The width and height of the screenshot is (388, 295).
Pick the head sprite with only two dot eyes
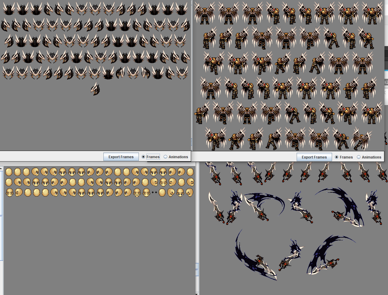(154, 192)
